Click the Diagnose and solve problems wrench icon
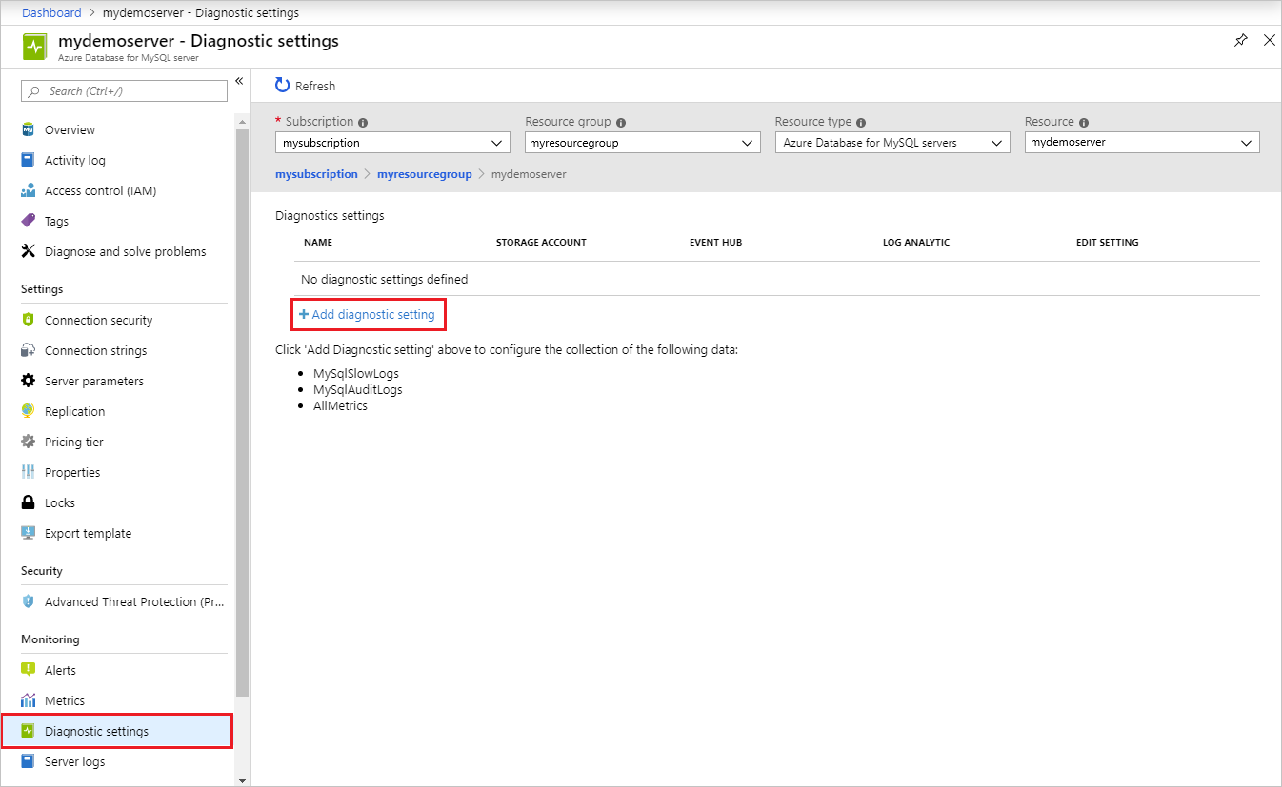The height and width of the screenshot is (787, 1282). click(29, 252)
